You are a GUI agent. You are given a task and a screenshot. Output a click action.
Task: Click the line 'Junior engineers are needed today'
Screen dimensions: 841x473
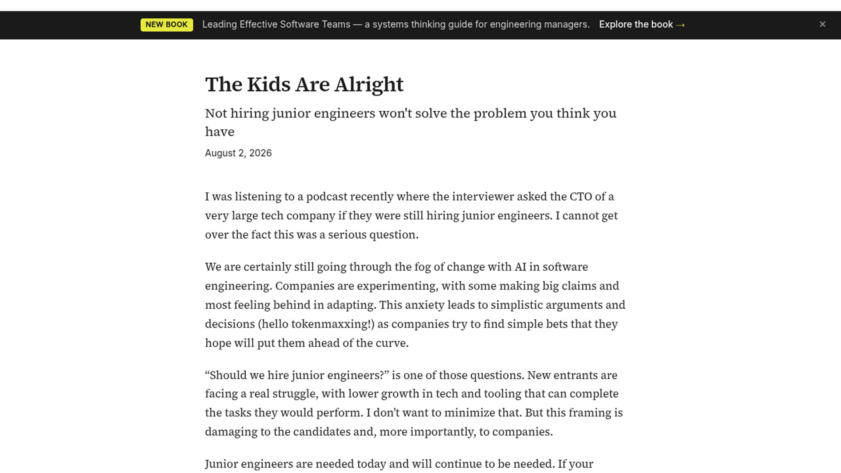(x=399, y=464)
